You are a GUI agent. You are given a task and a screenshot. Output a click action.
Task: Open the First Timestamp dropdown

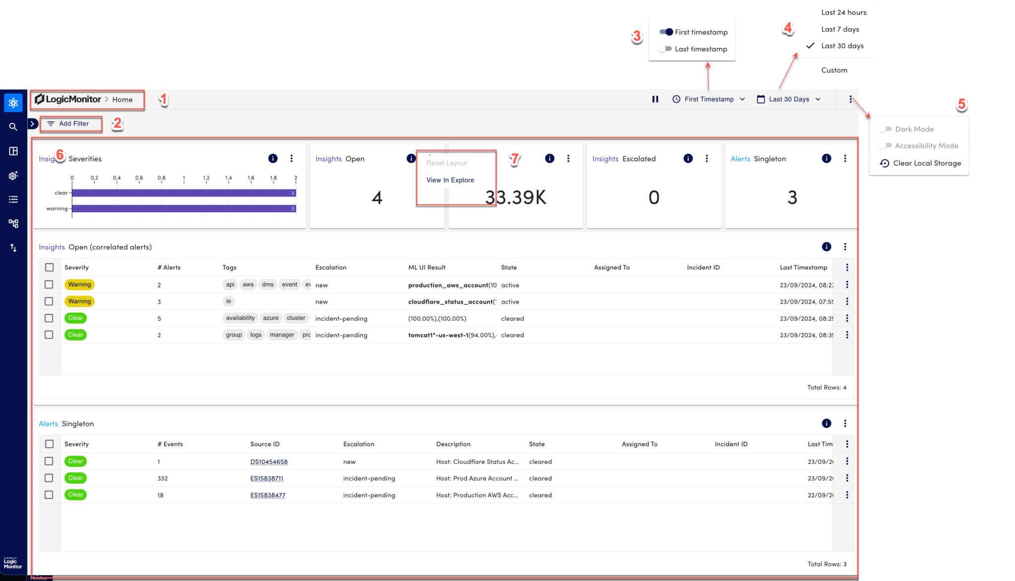tap(708, 99)
